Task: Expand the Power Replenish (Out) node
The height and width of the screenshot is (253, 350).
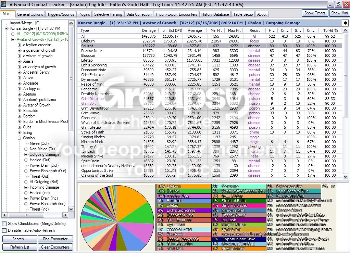Action: tap(26, 171)
